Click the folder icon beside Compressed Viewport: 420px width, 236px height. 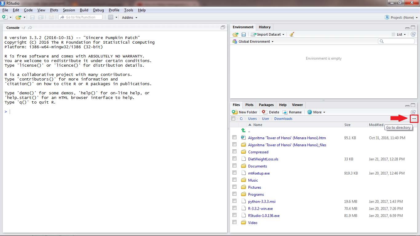(244, 152)
